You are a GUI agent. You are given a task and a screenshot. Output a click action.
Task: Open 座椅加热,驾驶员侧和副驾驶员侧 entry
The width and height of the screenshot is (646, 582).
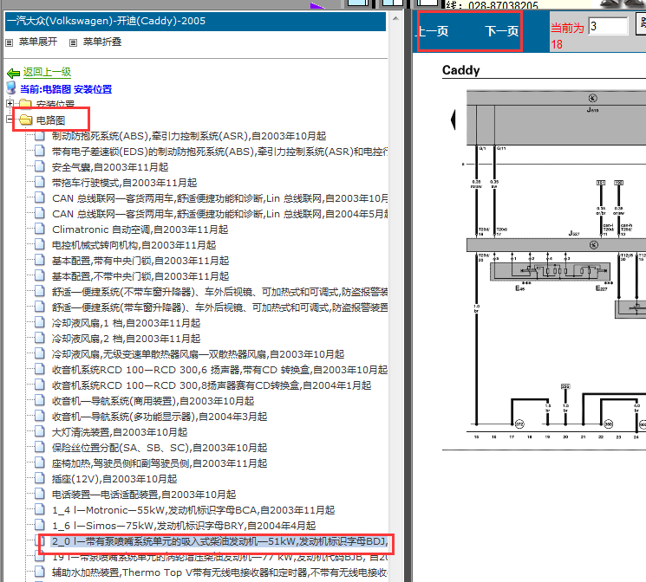tap(160, 463)
